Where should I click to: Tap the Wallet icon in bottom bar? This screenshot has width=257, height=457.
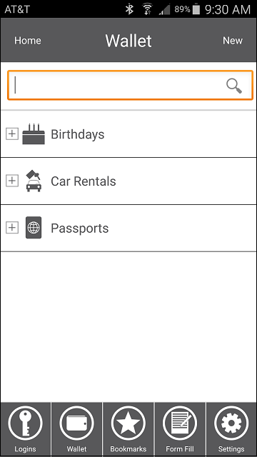tap(77, 423)
